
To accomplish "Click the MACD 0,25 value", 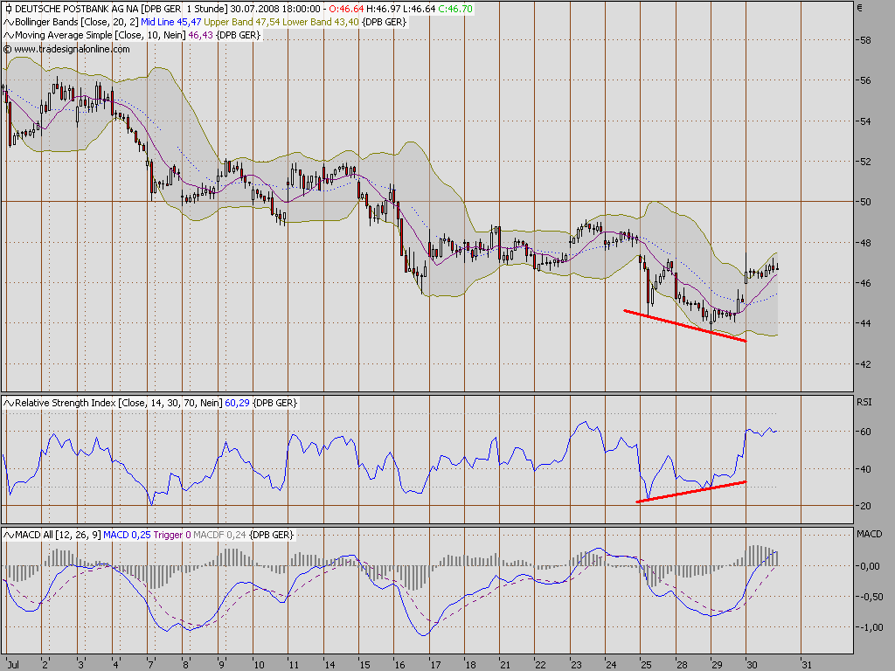I will (128, 535).
